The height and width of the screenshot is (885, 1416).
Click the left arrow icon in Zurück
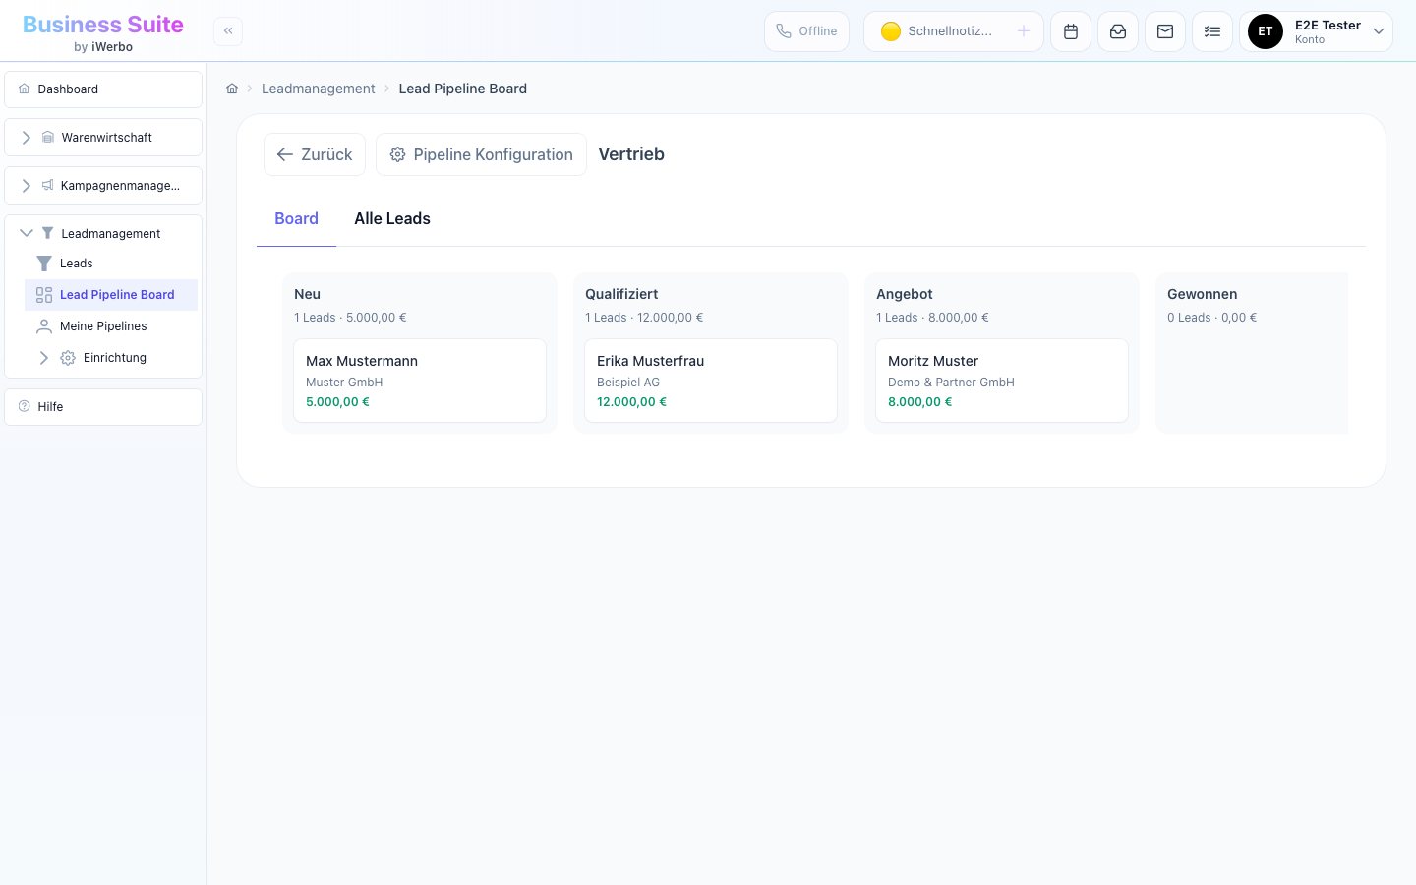click(x=285, y=154)
